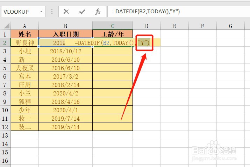The image size is (250, 167).
Task: Select row 9 header
Action: pyautogui.click(x=5, y=102)
